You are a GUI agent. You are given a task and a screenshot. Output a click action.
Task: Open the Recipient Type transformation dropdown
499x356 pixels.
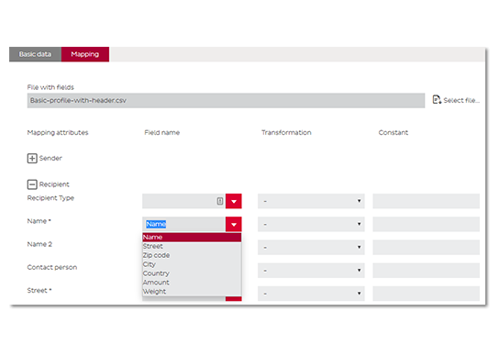click(x=311, y=201)
